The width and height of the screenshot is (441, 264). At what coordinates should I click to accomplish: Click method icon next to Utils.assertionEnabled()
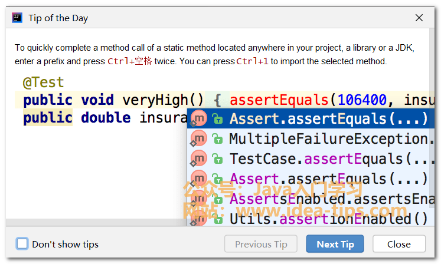pyautogui.click(x=200, y=219)
